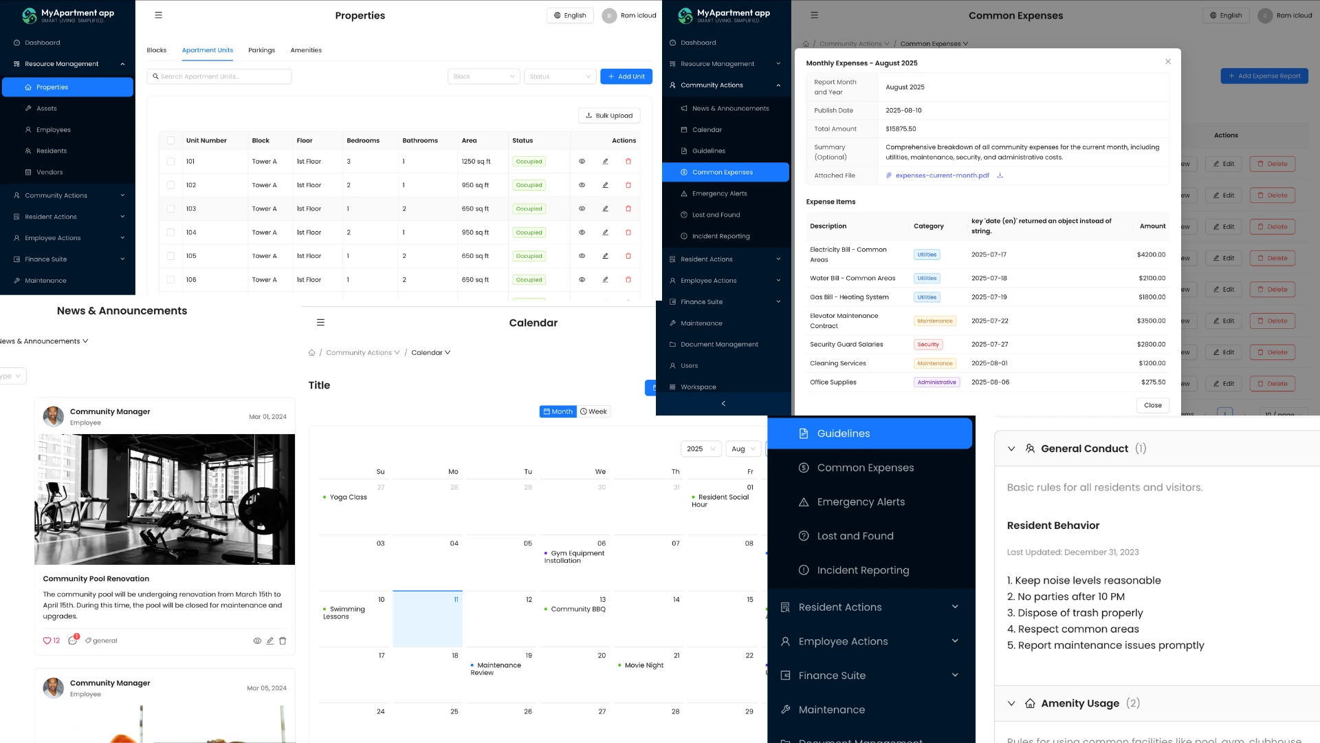Viewport: 1320px width, 743px height.
Task: Select the Apartment Units tab
Action: (208, 50)
